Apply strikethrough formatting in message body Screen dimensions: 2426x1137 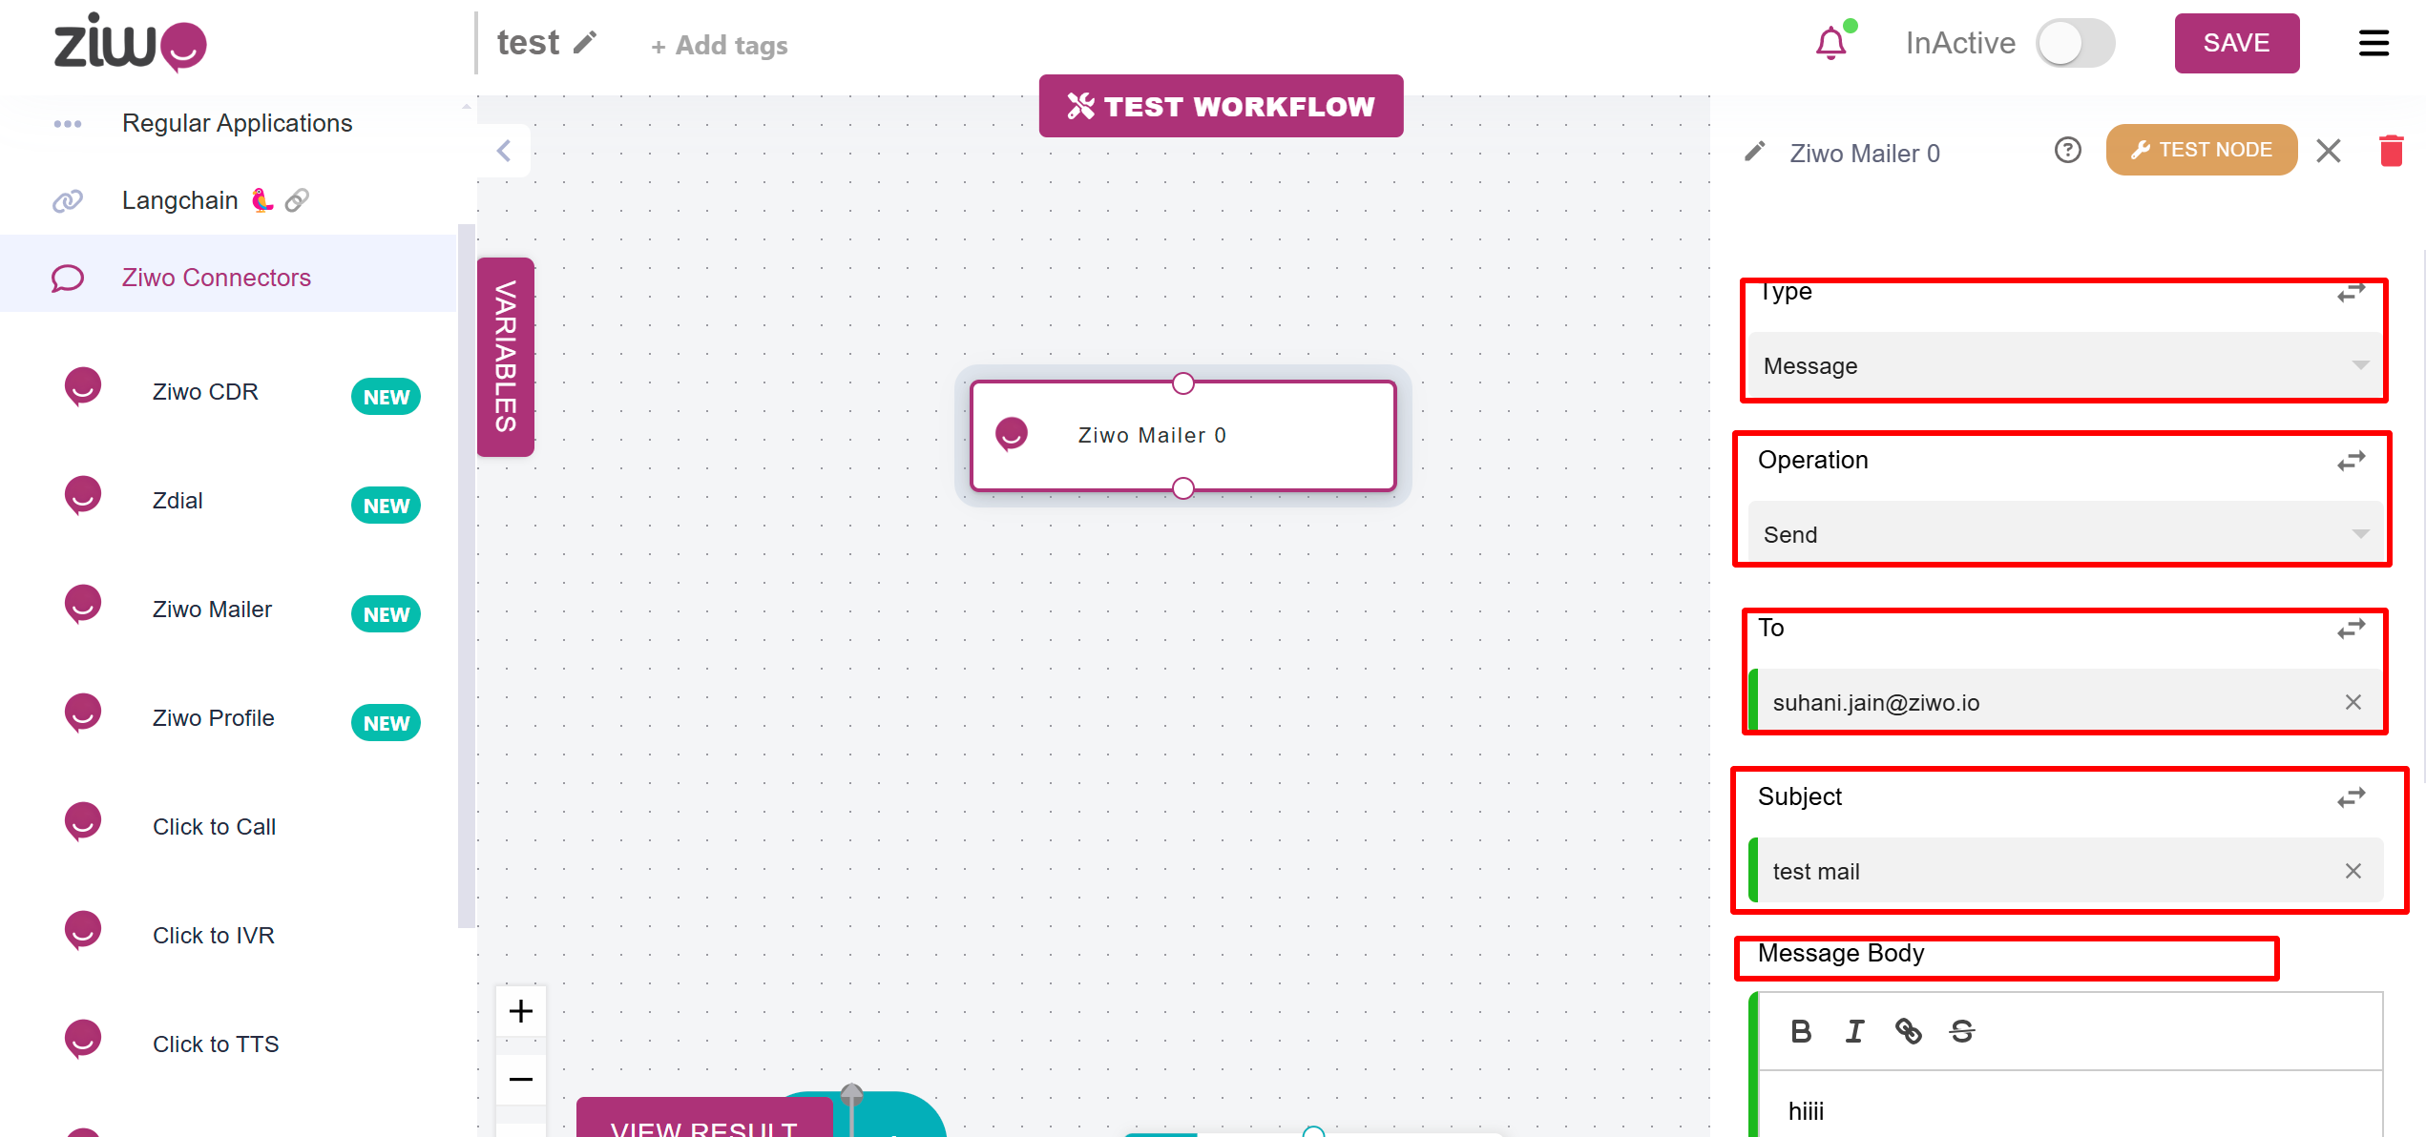(x=1961, y=1031)
